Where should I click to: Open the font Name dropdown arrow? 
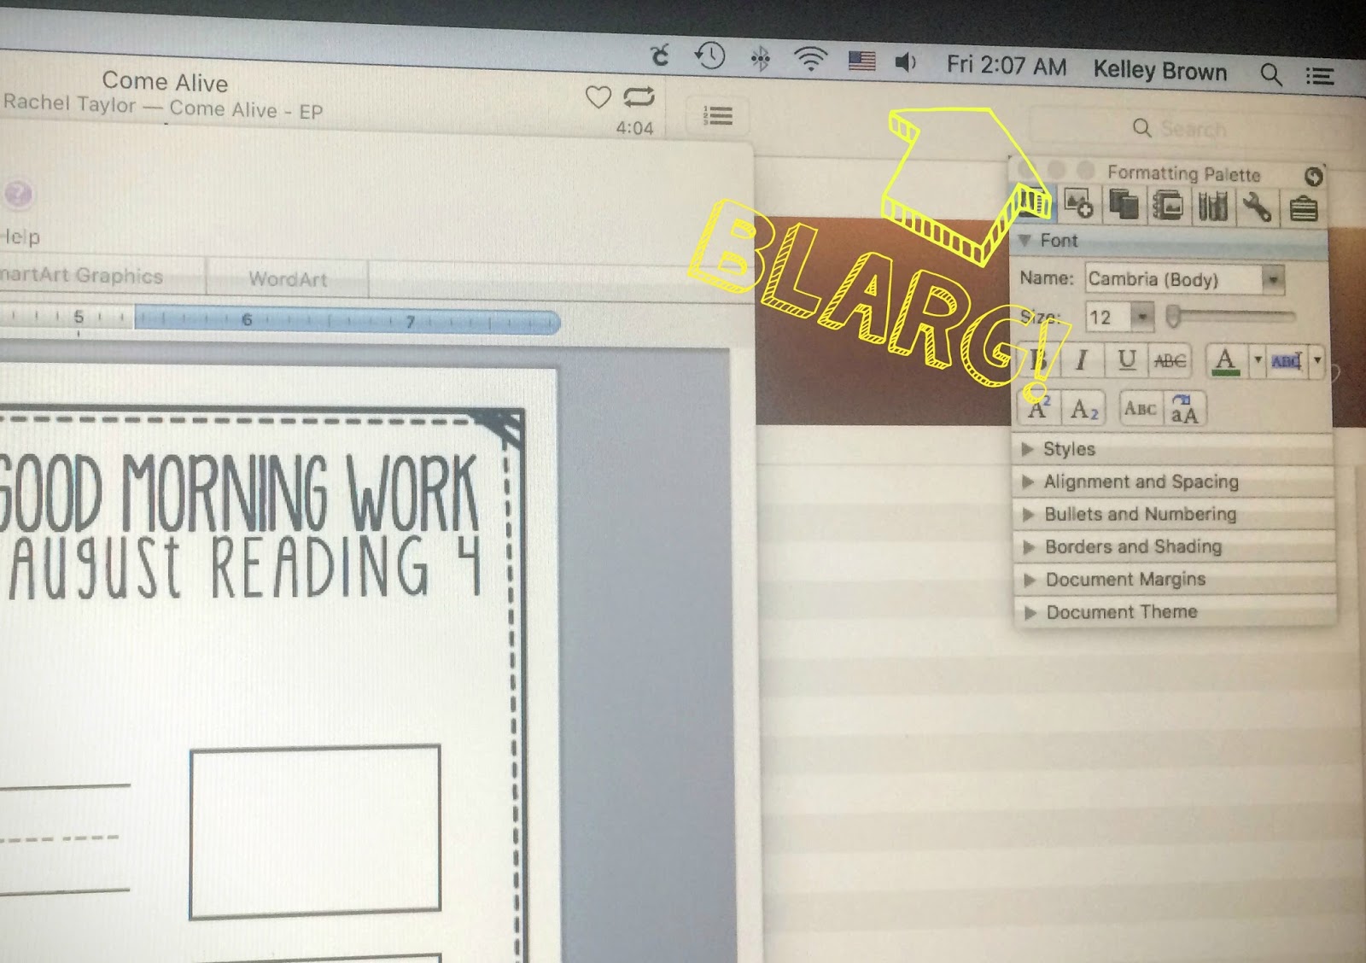pos(1273,280)
